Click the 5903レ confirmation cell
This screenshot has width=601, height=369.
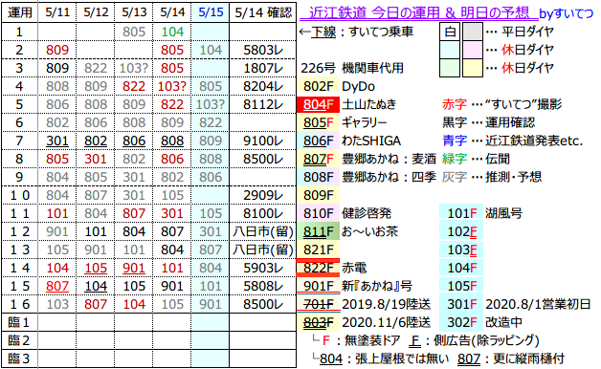click(x=263, y=268)
